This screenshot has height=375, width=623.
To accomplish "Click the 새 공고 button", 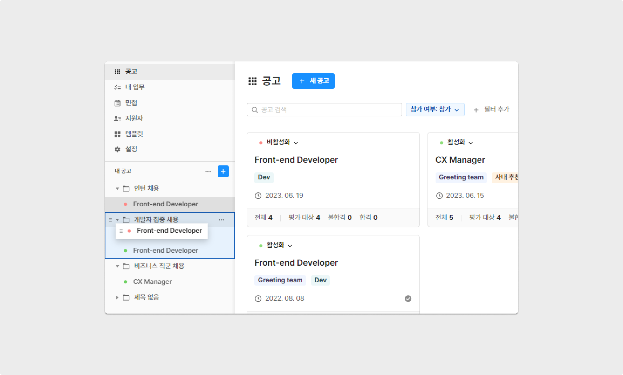I will 313,81.
